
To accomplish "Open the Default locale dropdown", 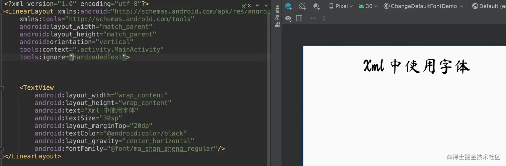I will (489, 6).
